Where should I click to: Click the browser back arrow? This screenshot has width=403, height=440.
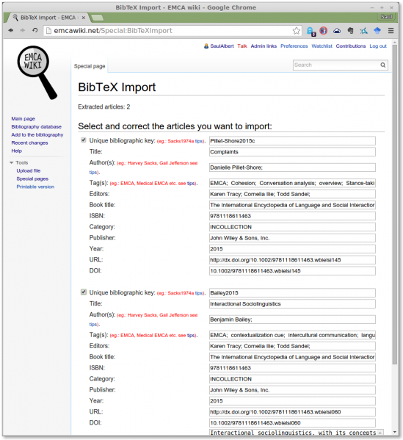11,30
